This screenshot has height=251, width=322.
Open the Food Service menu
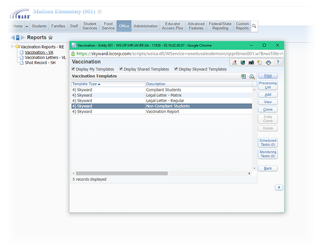(x=108, y=26)
